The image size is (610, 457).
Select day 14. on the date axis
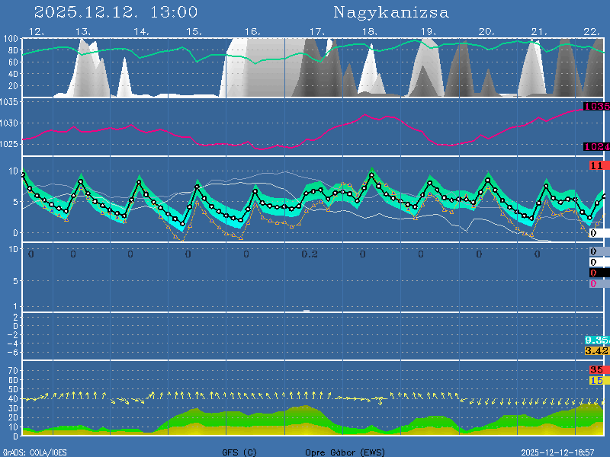point(141,31)
